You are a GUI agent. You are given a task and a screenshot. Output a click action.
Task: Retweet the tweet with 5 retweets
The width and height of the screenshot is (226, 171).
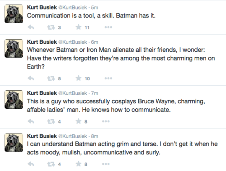[51, 79]
